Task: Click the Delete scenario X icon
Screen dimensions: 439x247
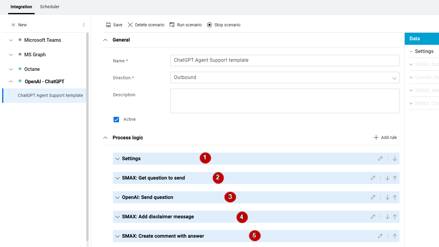Action: coord(130,25)
